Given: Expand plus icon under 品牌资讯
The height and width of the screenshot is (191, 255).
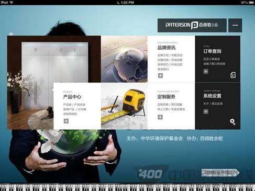Looking at the screenshot, I should 160,75.
